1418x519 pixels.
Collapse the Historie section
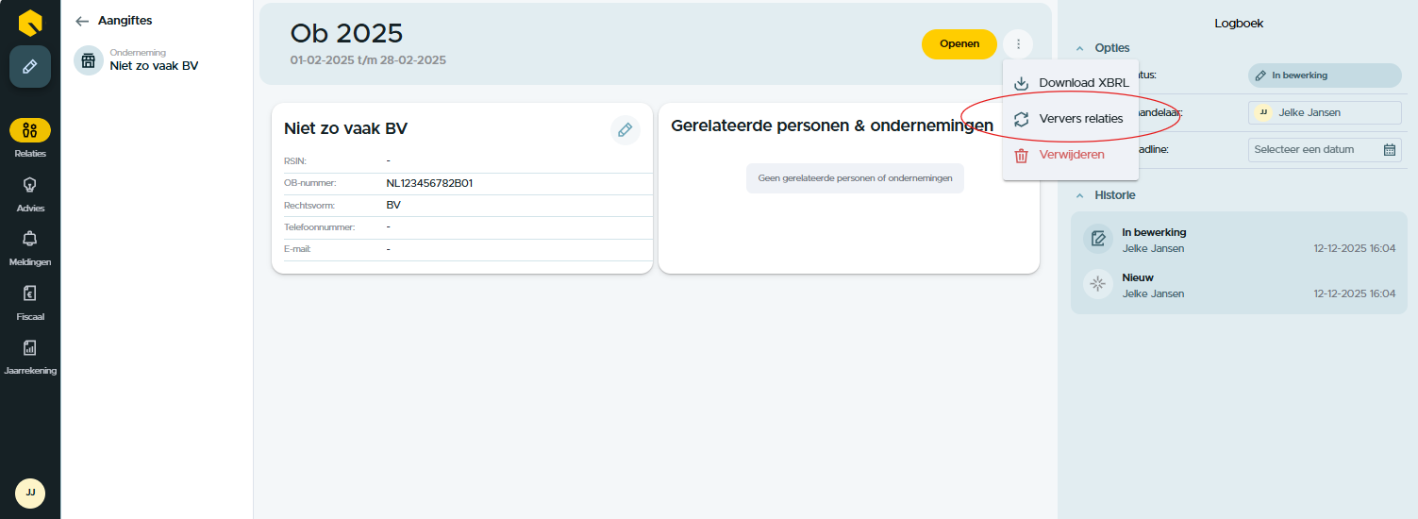[x=1080, y=195]
